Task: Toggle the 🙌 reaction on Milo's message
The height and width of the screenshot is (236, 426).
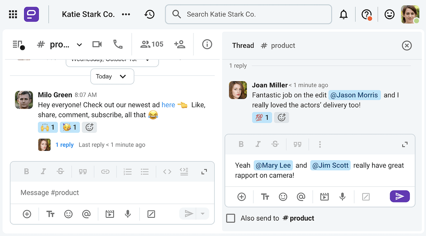Action: [x=48, y=127]
